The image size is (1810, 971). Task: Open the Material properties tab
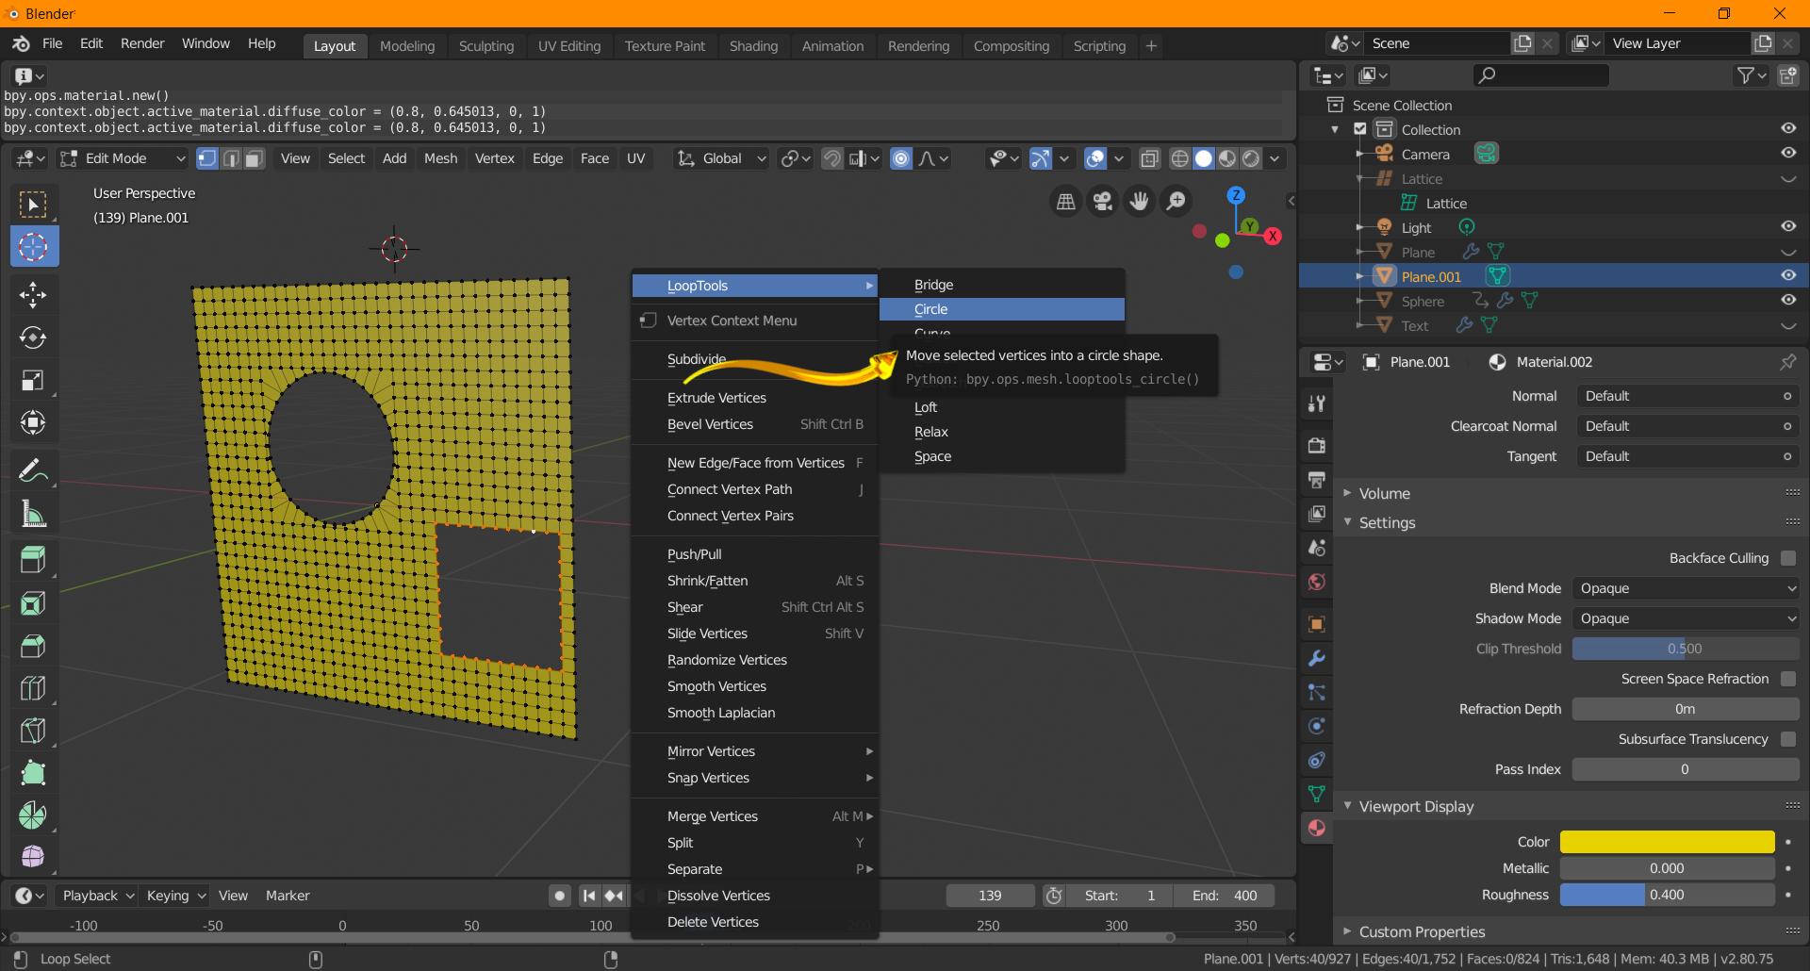(x=1316, y=828)
